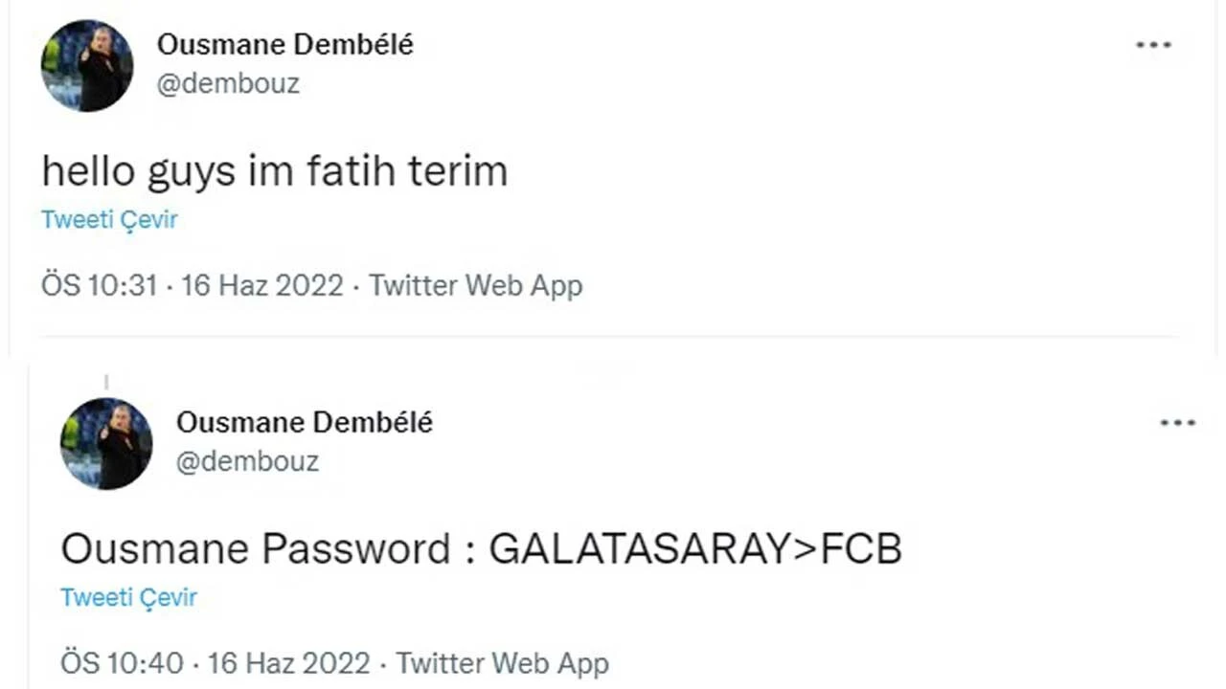
Task: Click the timestamp ÖS 10:31 on the first tweet
Action: 100,285
